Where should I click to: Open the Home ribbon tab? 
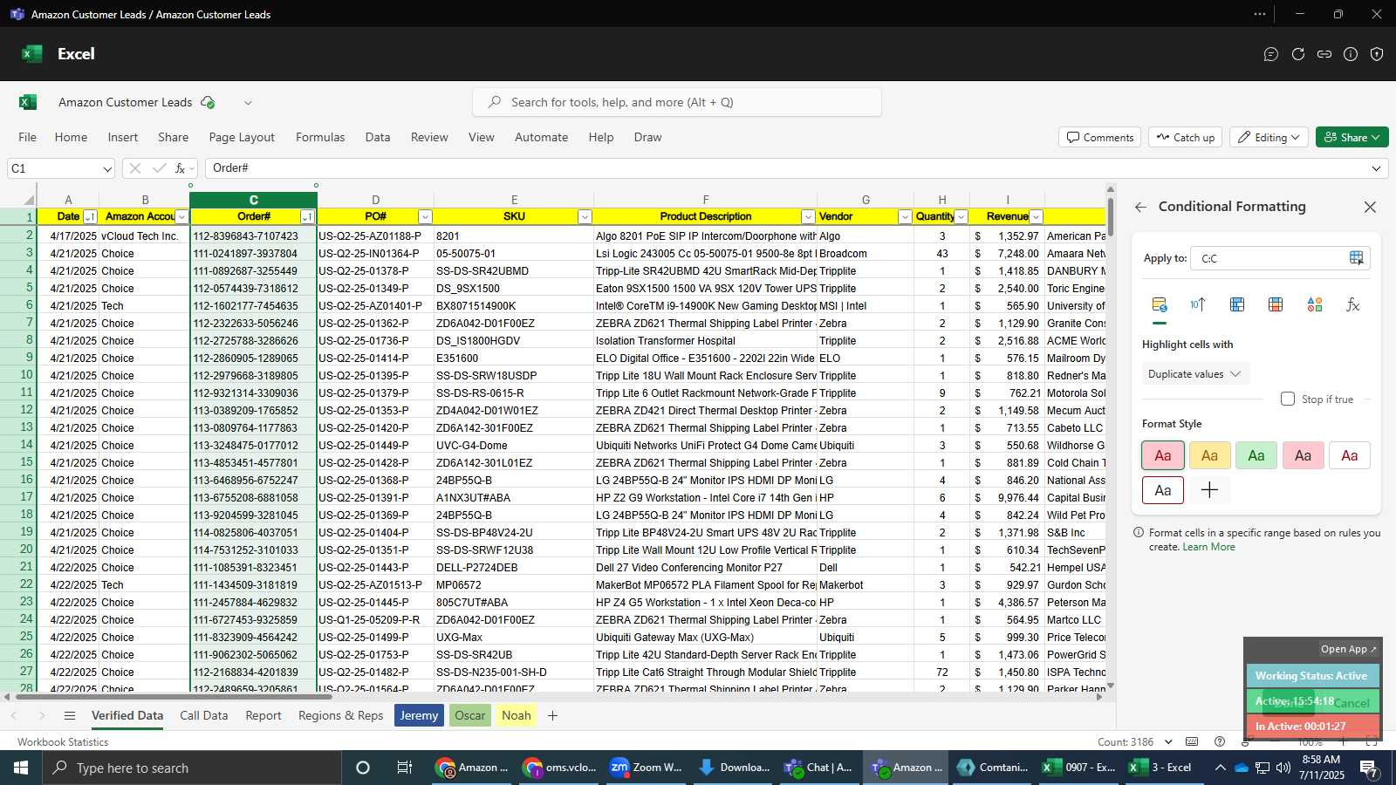point(71,137)
